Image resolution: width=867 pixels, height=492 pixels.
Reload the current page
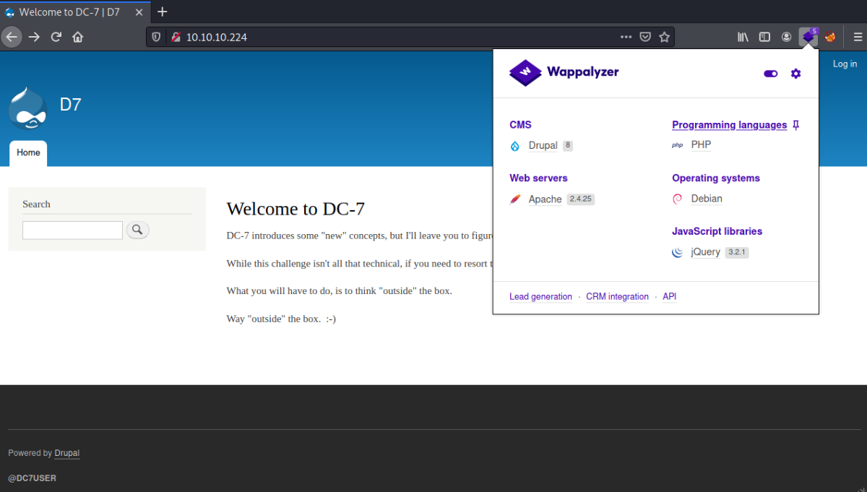pyautogui.click(x=56, y=37)
